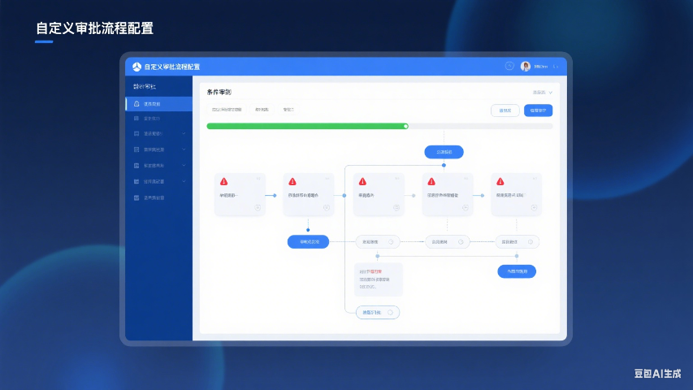Click the header title 自定义审批流程配置
Image resolution: width=693 pixels, height=390 pixels.
coord(172,67)
